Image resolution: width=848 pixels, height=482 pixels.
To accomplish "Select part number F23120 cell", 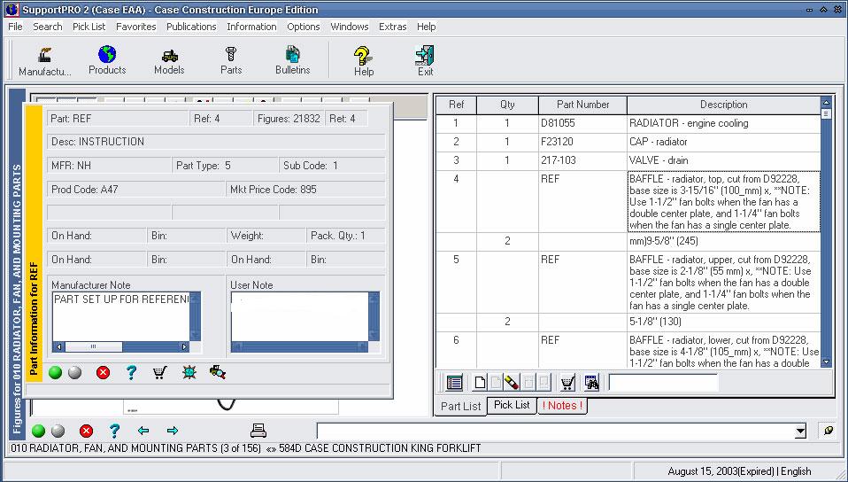I will (583, 142).
